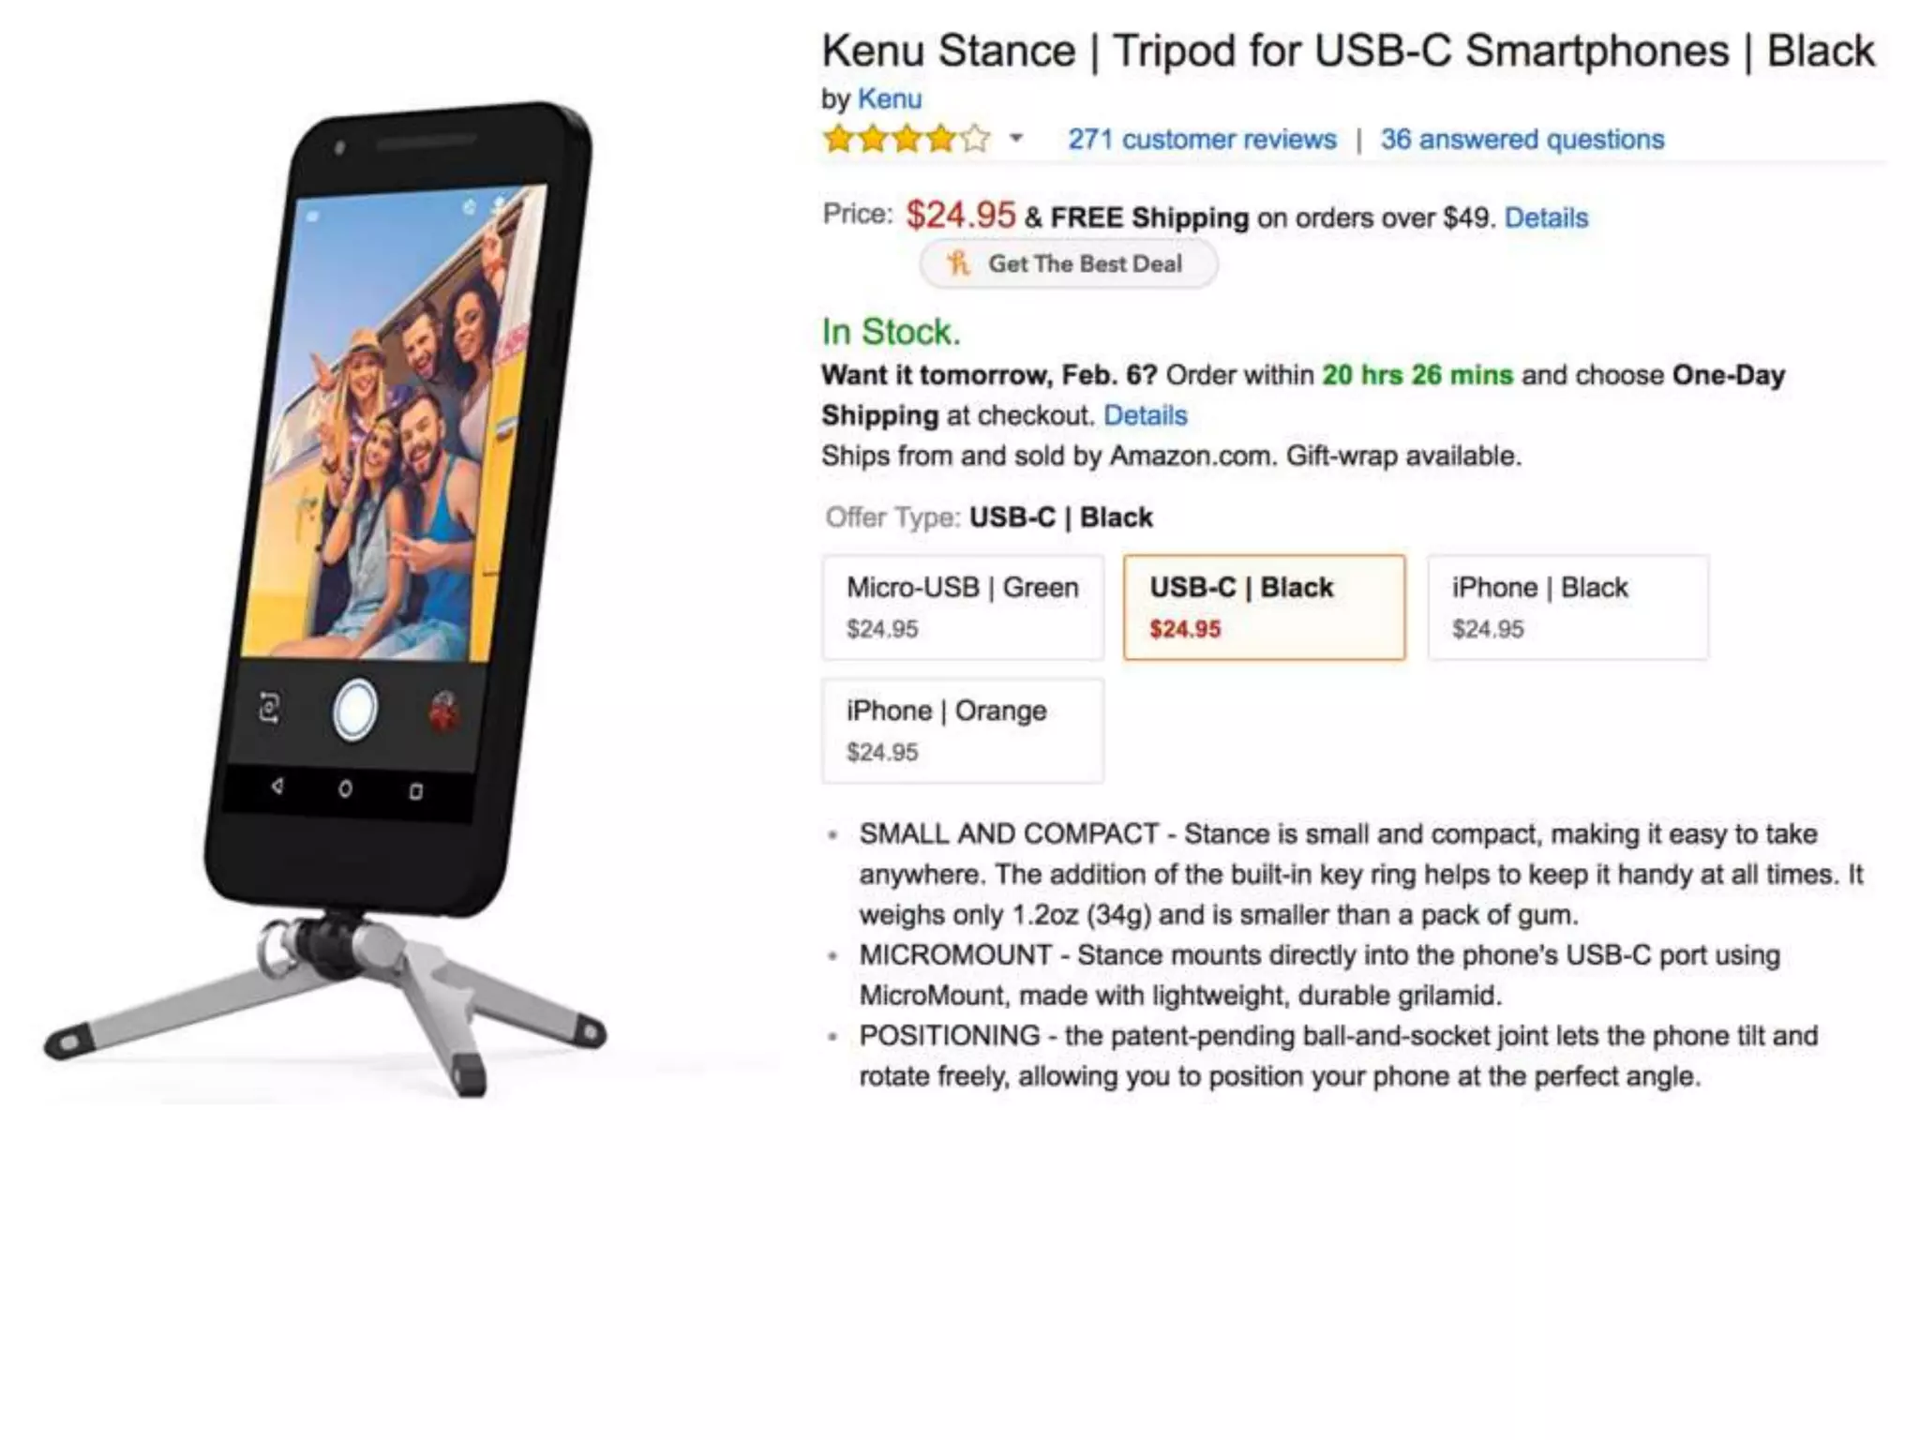Tap the camera switch icon on phone
This screenshot has height=1440, width=1920.
point(269,708)
